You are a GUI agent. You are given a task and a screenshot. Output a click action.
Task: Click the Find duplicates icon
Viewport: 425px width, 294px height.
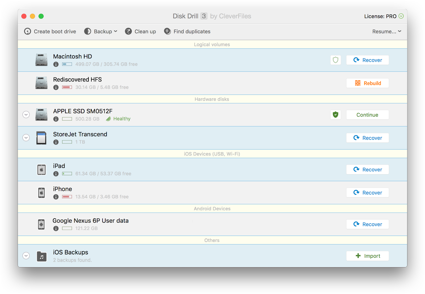167,32
